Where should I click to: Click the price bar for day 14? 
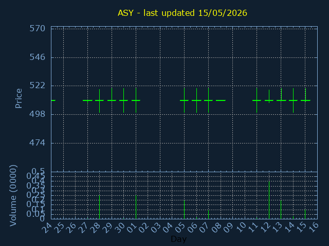click(294, 100)
